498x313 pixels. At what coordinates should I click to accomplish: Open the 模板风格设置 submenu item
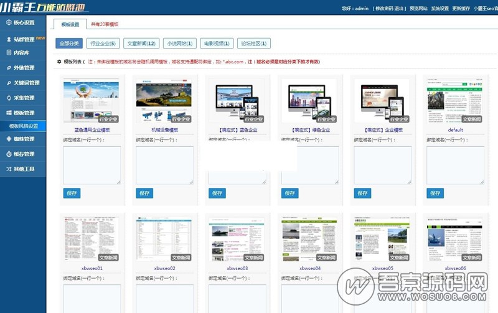(x=24, y=126)
